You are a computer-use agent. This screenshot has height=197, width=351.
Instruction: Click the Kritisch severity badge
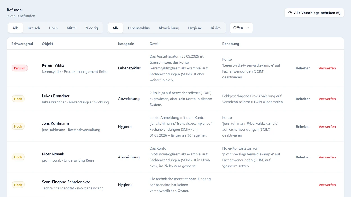[20, 68]
